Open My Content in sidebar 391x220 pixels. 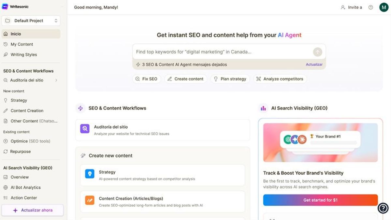22,44
